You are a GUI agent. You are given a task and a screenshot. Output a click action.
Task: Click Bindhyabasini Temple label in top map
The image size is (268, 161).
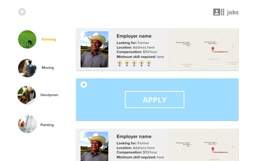click(183, 44)
